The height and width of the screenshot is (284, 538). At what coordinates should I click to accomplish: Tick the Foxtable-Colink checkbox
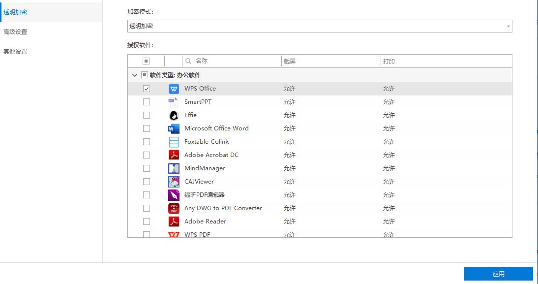click(147, 142)
